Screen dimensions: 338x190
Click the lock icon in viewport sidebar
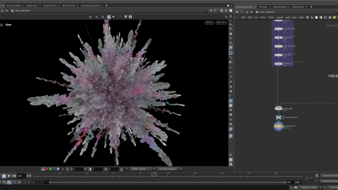(231, 33)
